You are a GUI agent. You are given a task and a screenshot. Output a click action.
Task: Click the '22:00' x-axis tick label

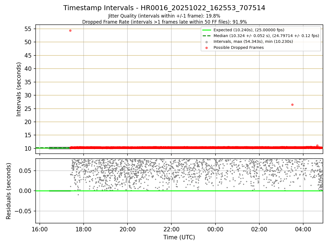click(171, 229)
